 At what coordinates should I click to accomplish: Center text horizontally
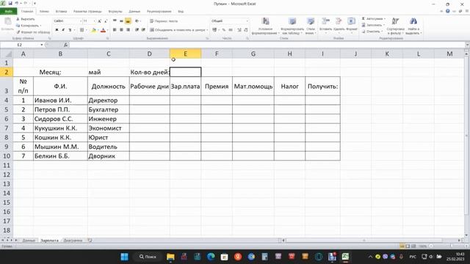(x=121, y=30)
